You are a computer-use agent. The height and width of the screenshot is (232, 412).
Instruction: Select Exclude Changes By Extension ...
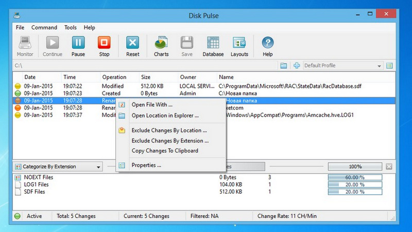tap(171, 141)
